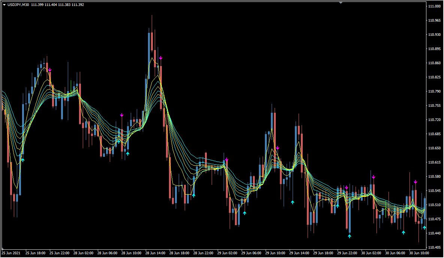Select the 25 Jun 2021 date label
Screen dimensions: 444x258
(11, 253)
